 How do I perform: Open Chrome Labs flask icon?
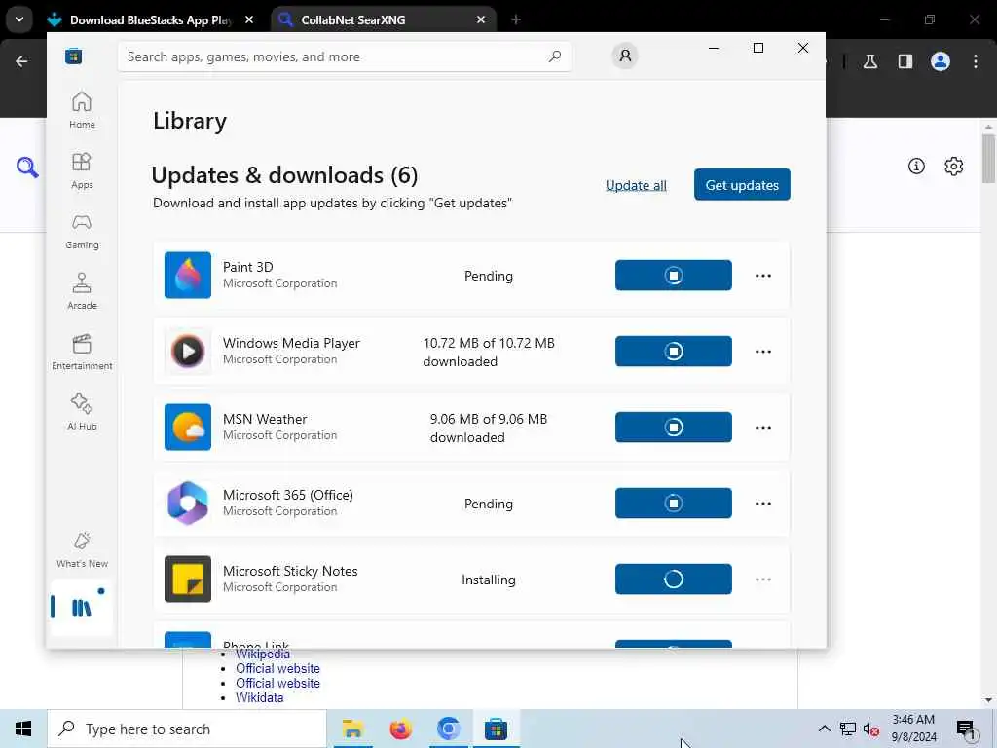click(870, 61)
